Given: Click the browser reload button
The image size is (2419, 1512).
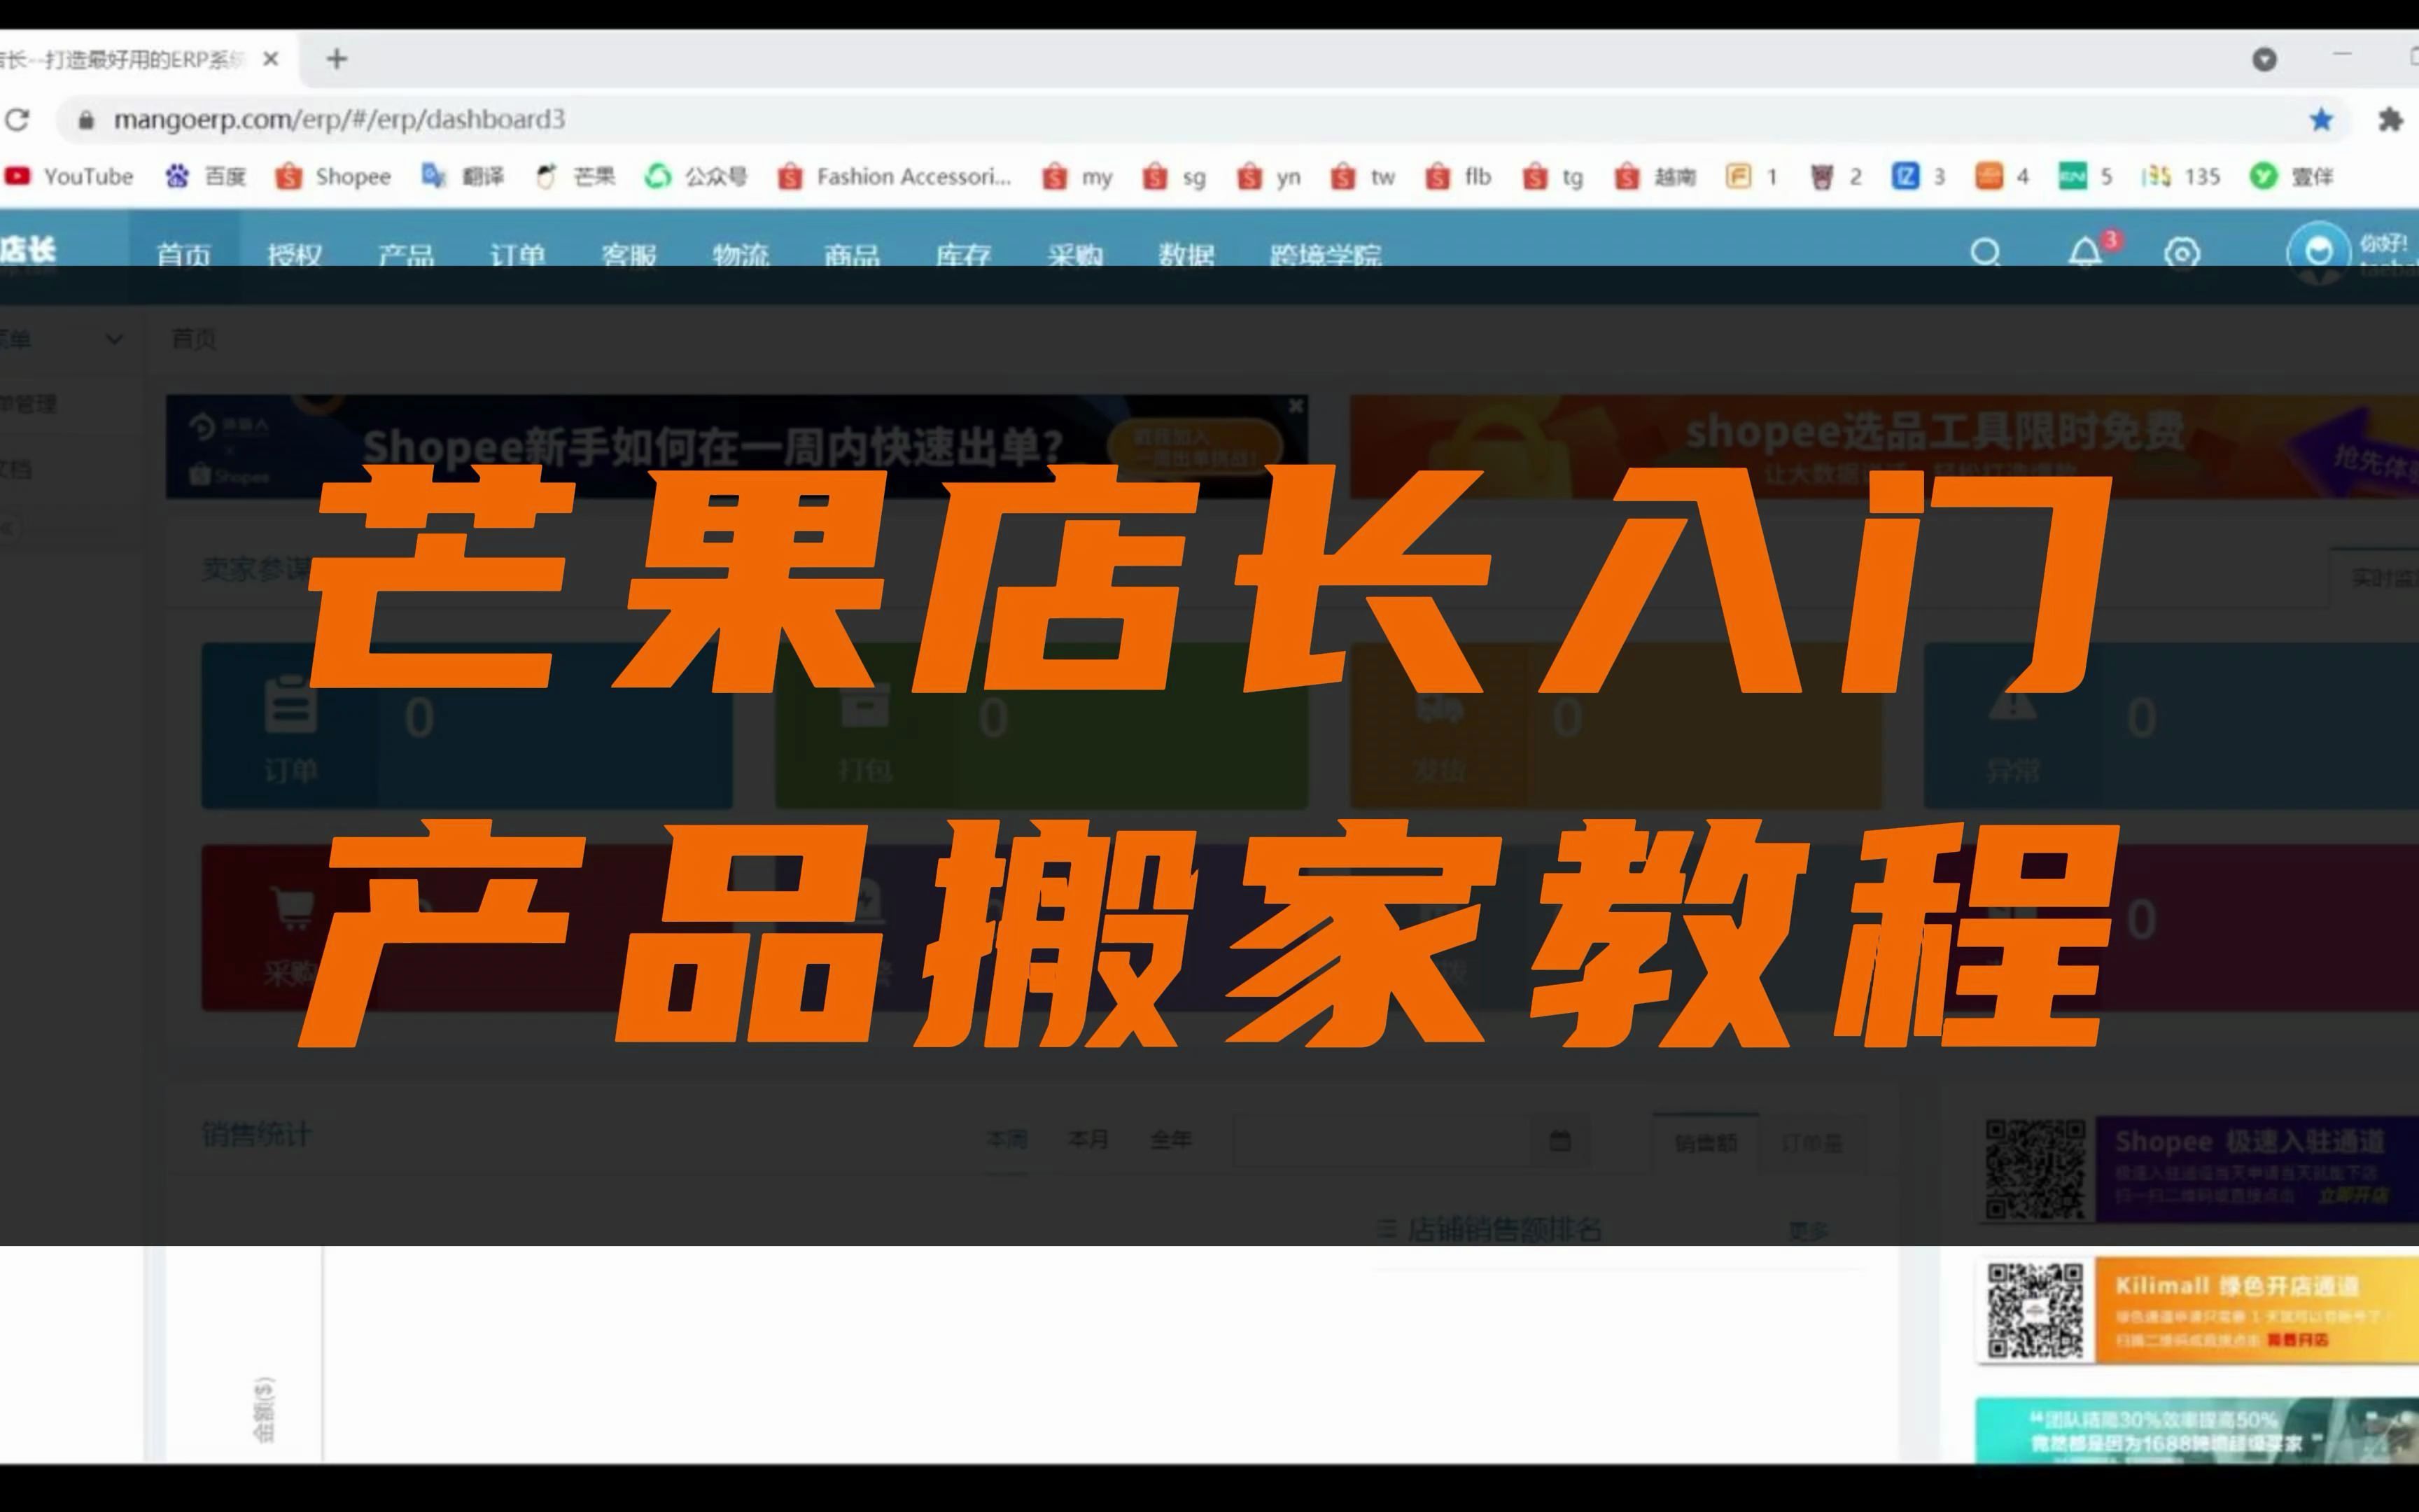Looking at the screenshot, I should [x=17, y=120].
